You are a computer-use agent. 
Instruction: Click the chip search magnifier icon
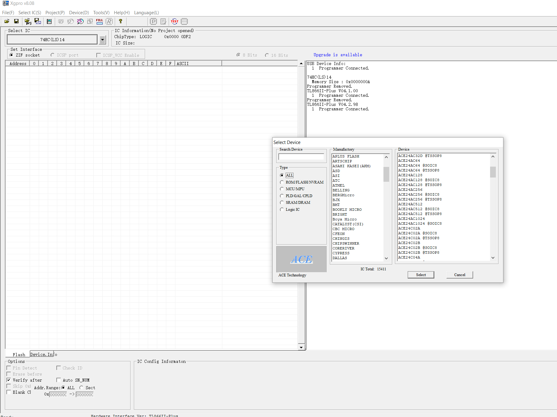[x=71, y=21]
